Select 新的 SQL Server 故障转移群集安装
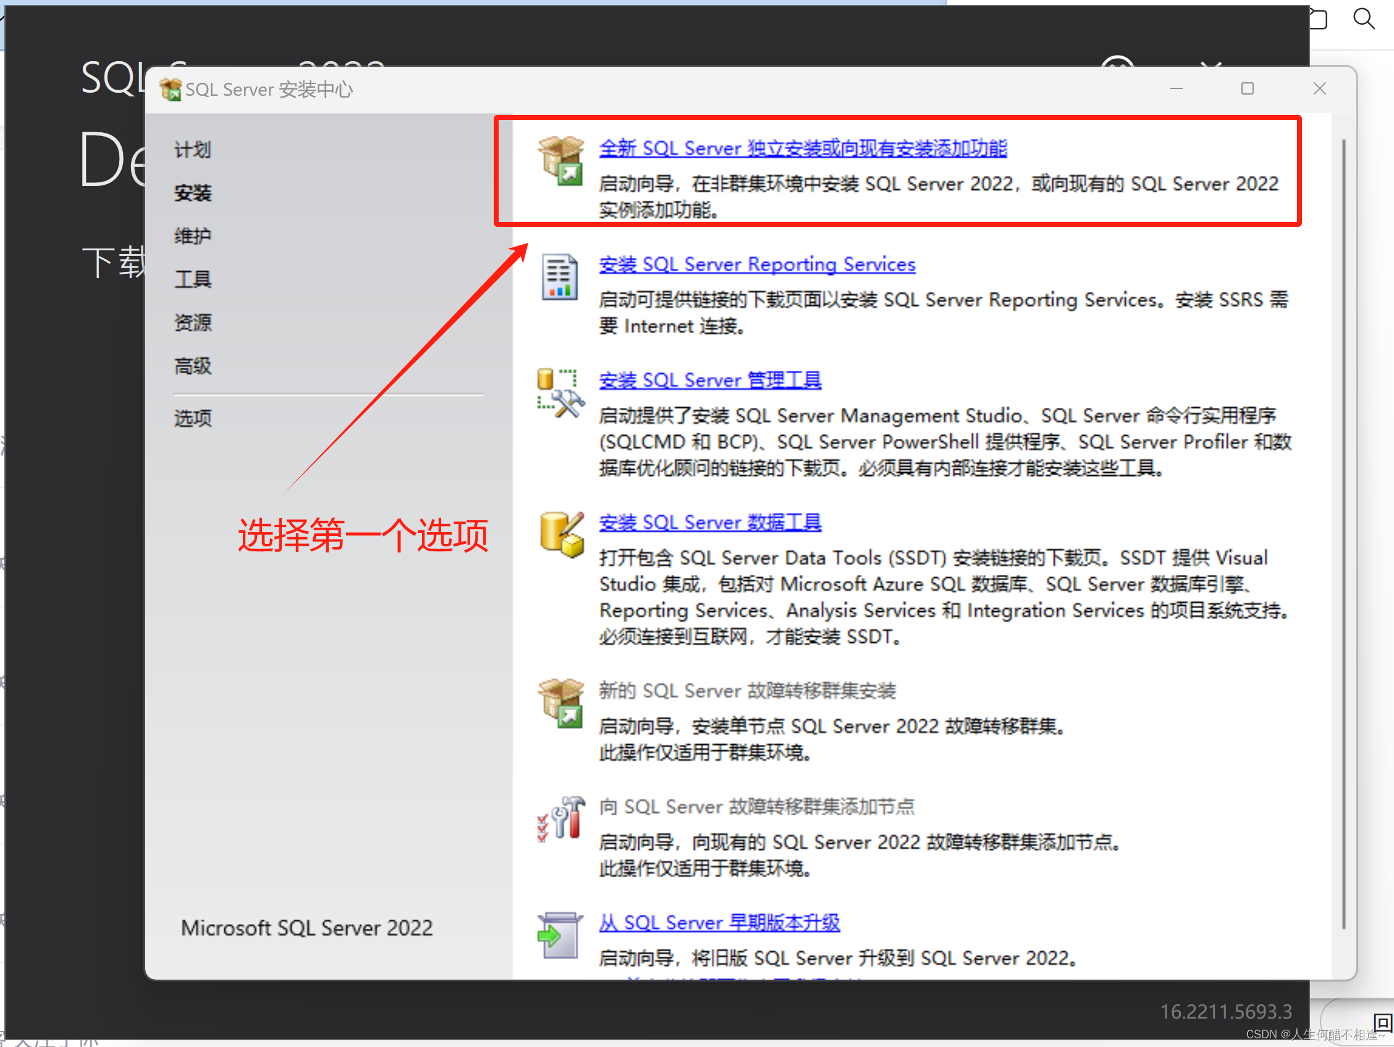This screenshot has width=1394, height=1047. 747,691
